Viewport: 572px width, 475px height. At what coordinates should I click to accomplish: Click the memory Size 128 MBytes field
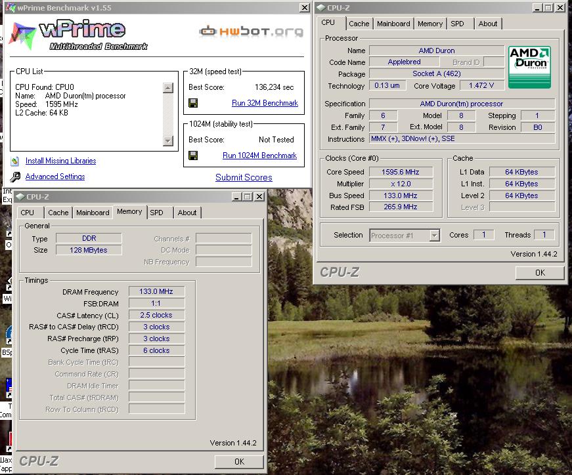click(x=89, y=250)
